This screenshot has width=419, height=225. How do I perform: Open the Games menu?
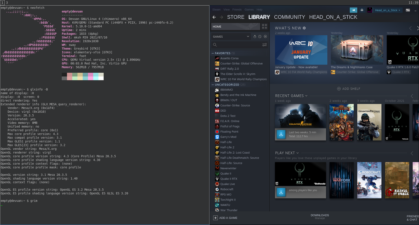[x=249, y=9]
